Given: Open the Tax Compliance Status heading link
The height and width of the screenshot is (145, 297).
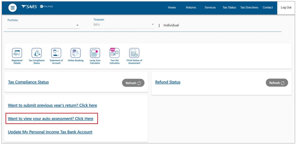Looking at the screenshot, I should pos(29,82).
